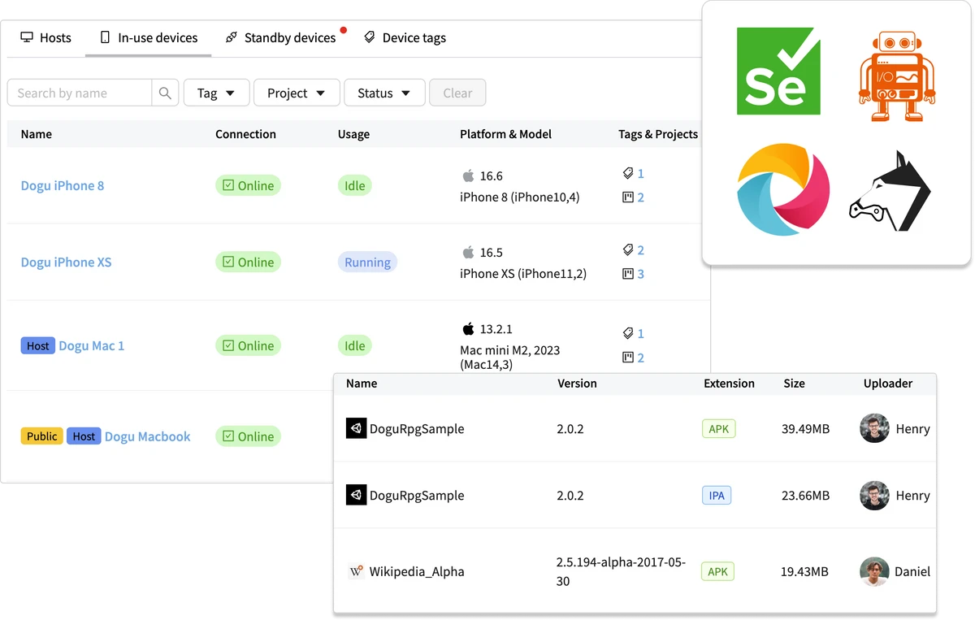975x620 pixels.
Task: Click the APK badge for Wikipedia_Alpha
Action: click(x=717, y=571)
